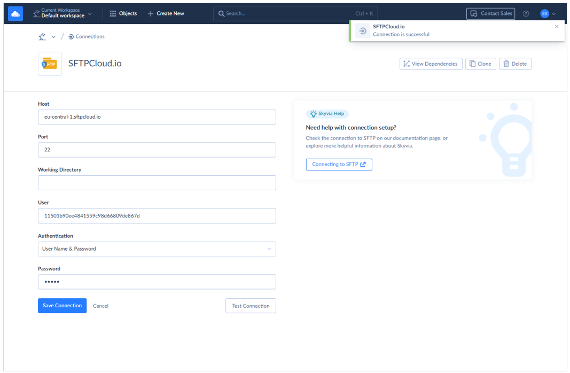Click the Save Connection button

coord(62,306)
